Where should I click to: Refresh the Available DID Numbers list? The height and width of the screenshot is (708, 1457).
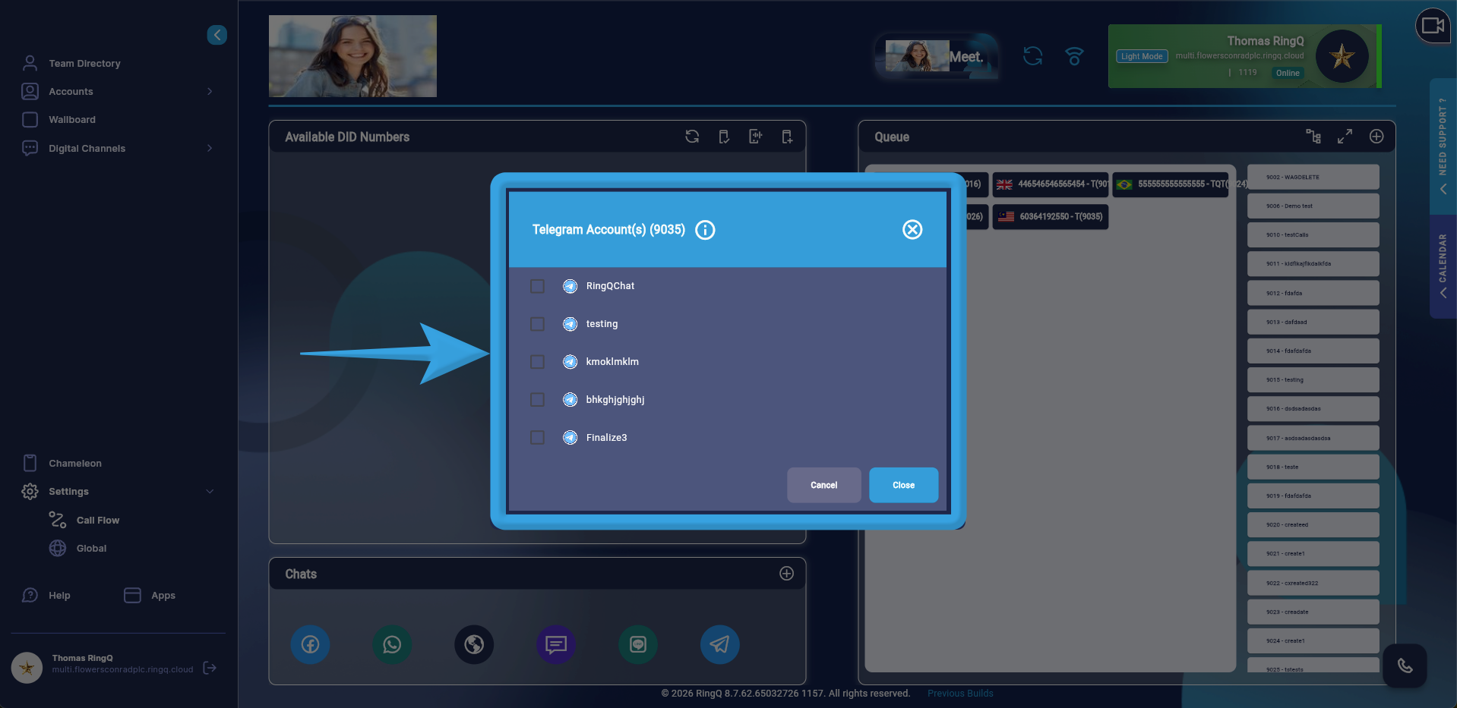(x=692, y=137)
